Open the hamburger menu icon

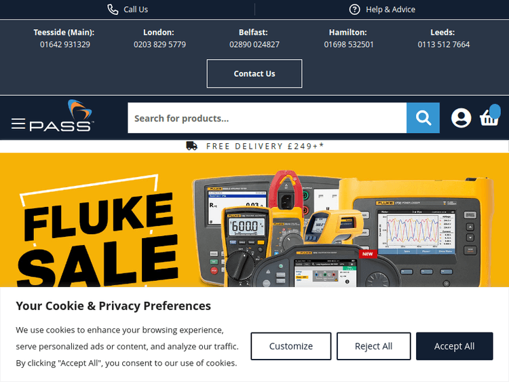point(18,123)
